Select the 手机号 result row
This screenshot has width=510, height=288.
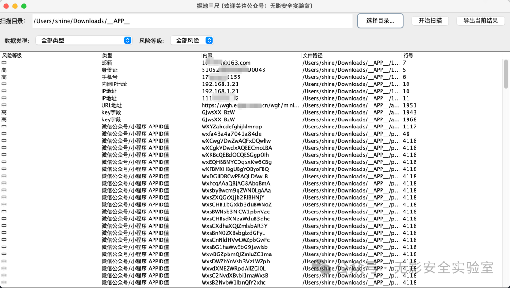(227, 77)
